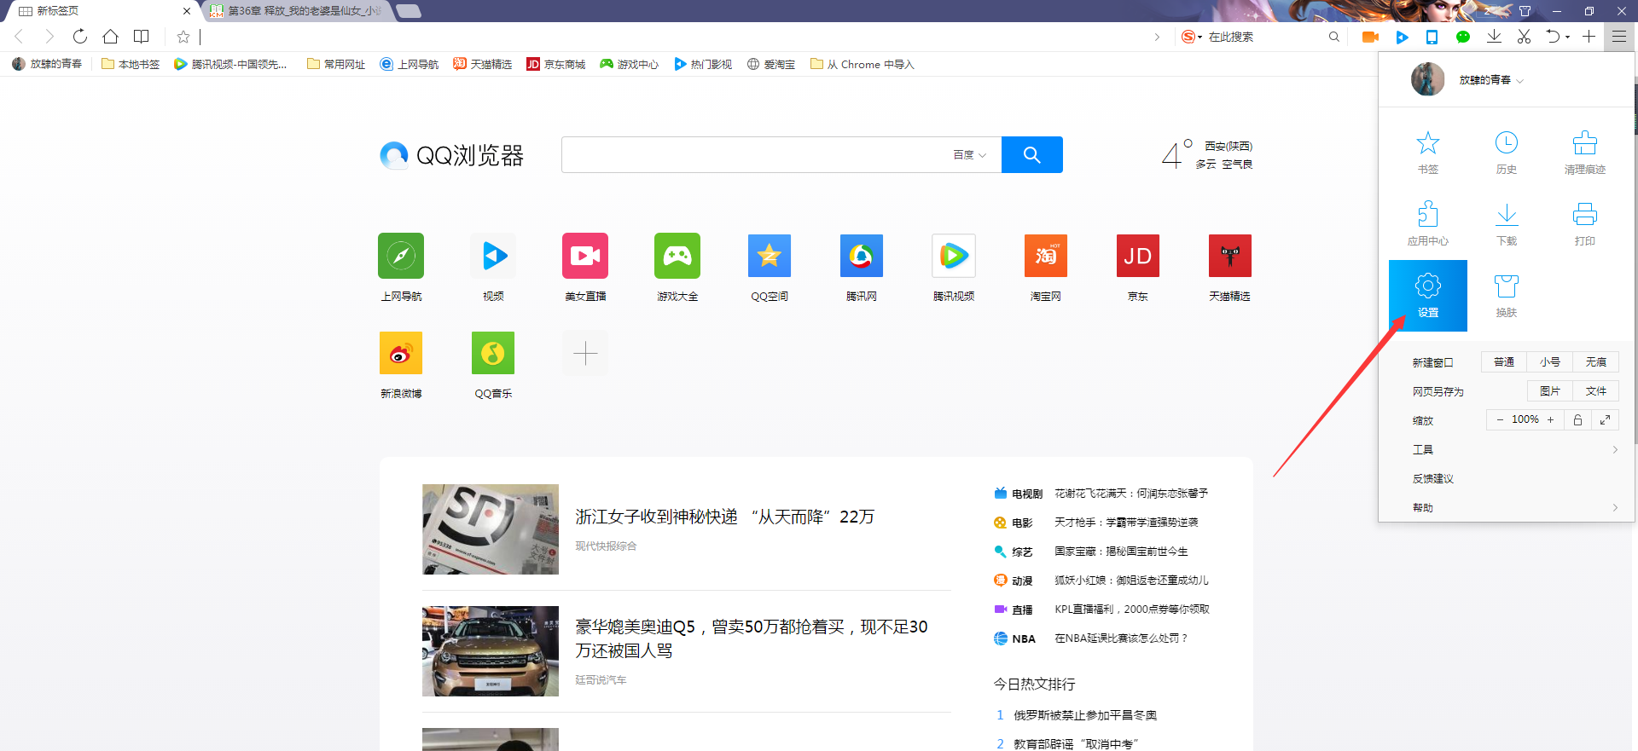Increase zoom with plus button
This screenshot has width=1638, height=751.
click(x=1551, y=419)
